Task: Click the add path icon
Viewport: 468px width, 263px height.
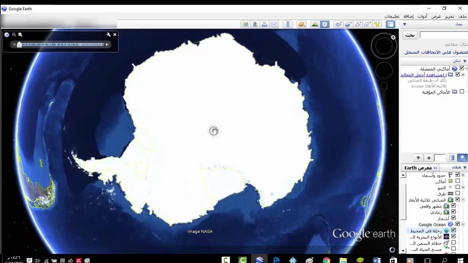Action: [x=358, y=24]
